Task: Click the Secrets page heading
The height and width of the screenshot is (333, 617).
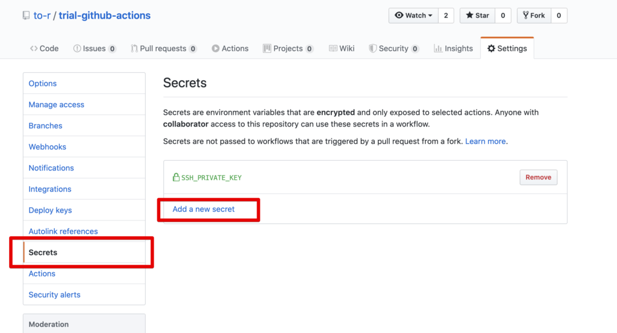Action: [x=185, y=83]
